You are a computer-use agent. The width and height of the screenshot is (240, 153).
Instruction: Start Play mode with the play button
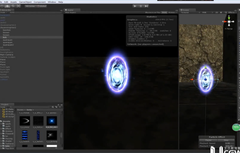tap(135, 6)
